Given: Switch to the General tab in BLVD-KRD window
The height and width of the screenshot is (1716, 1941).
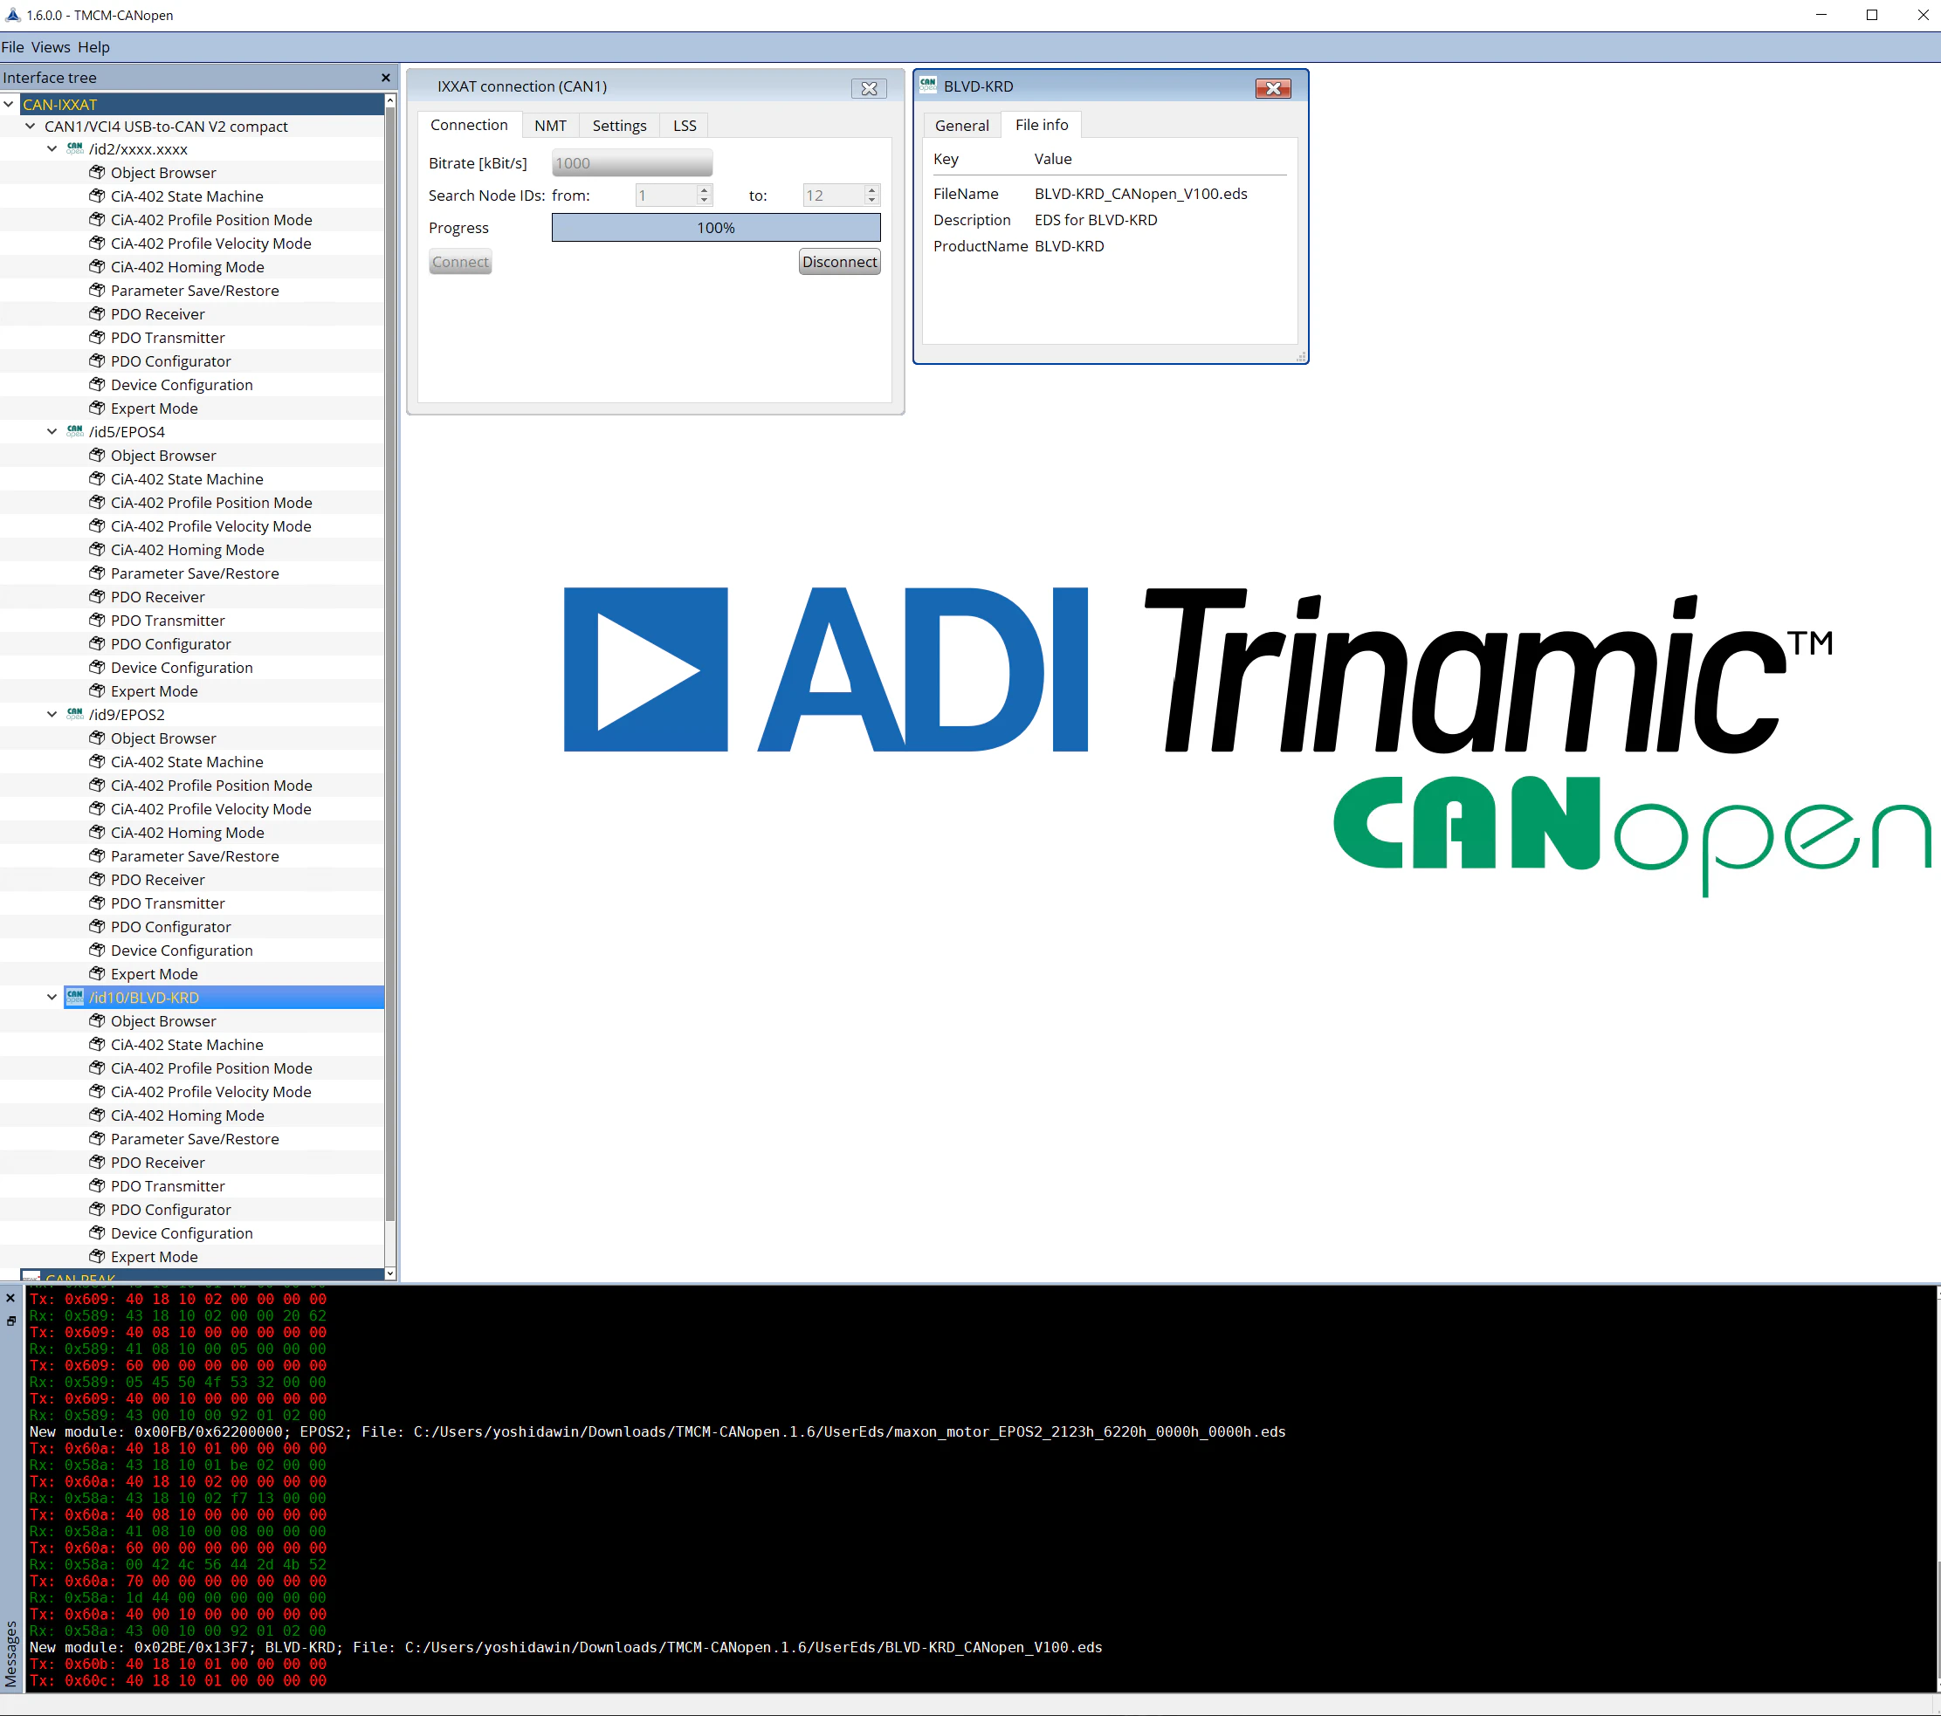Looking at the screenshot, I should pyautogui.click(x=961, y=126).
